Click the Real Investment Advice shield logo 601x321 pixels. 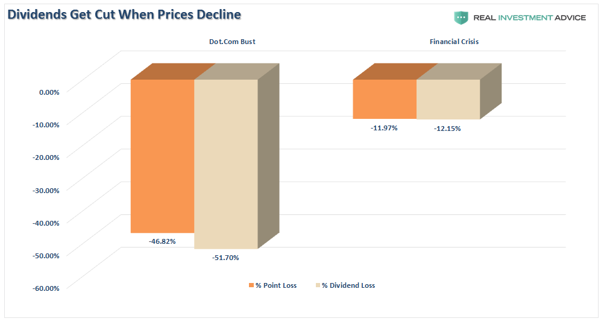[461, 17]
